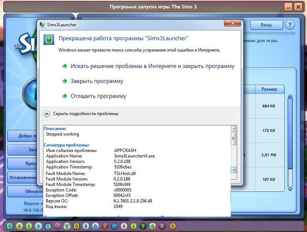The width and height of the screenshot is (307, 232).
Task: Choose the multicolored expansion pack icon
Action: 153,226
